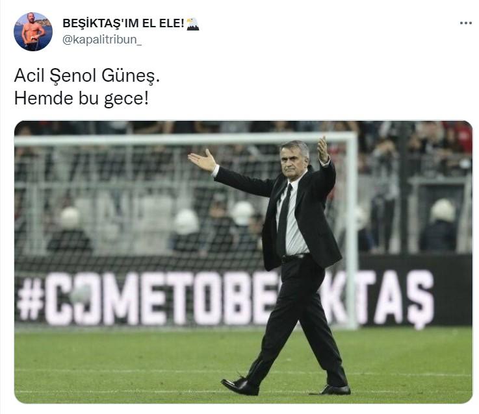Screen dimensions: 479x414
Task: Click the white goal crossbar in the photo
Action: (x=185, y=139)
